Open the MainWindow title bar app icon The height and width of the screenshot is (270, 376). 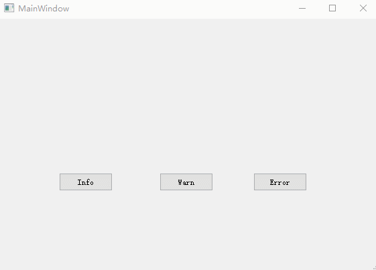[9, 8]
